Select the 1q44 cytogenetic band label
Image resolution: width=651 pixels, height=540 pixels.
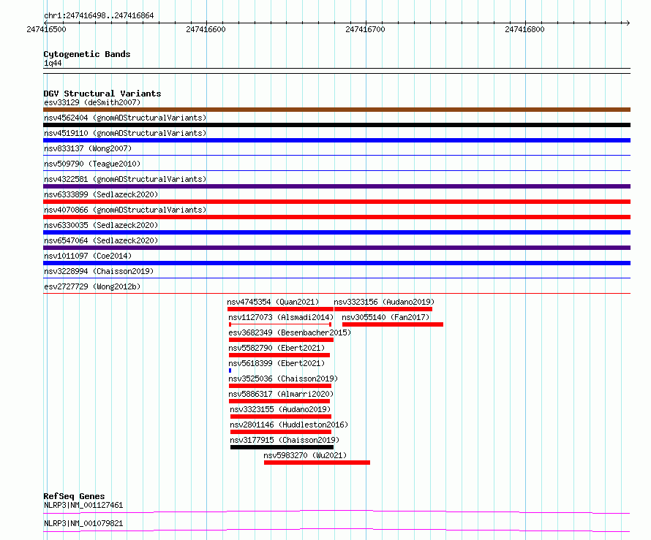[x=53, y=63]
